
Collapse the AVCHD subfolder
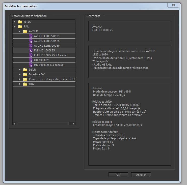click(20, 32)
